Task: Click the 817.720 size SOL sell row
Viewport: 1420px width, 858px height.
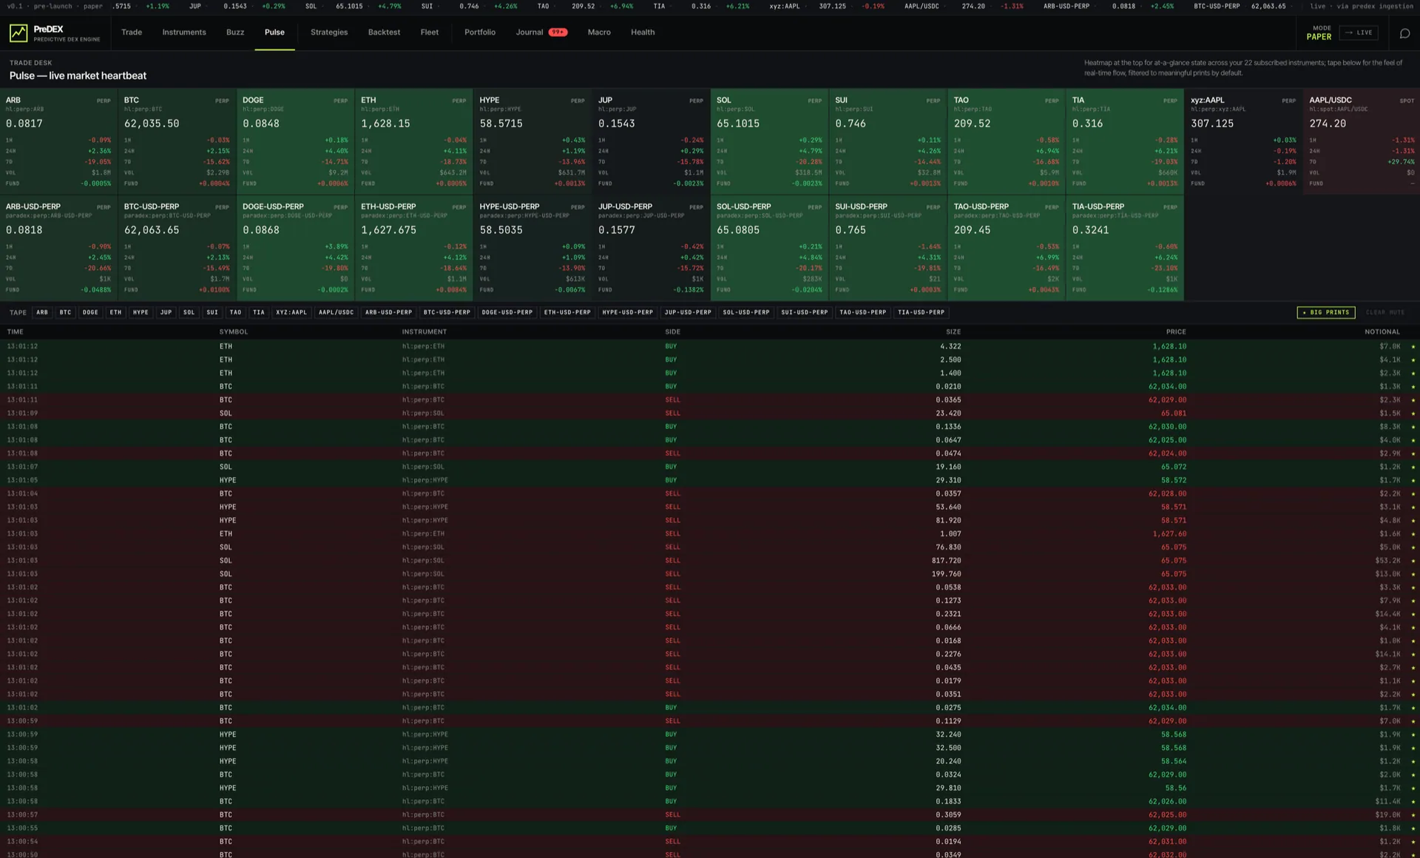Action: 710,561
